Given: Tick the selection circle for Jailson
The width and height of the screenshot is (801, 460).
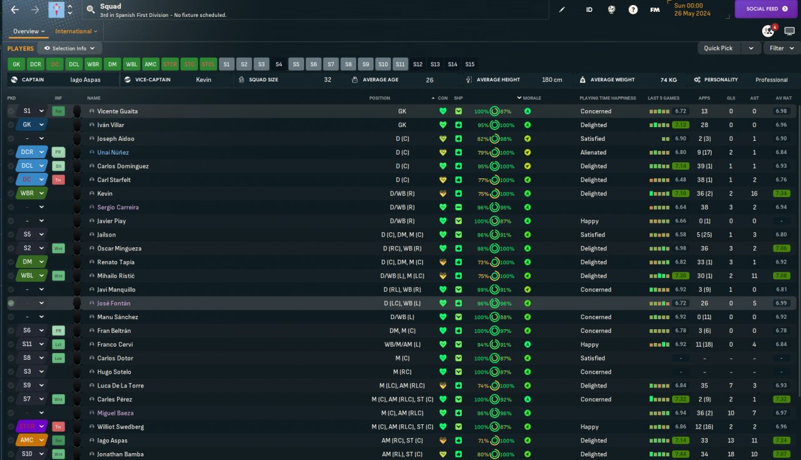Looking at the screenshot, I should (11, 235).
